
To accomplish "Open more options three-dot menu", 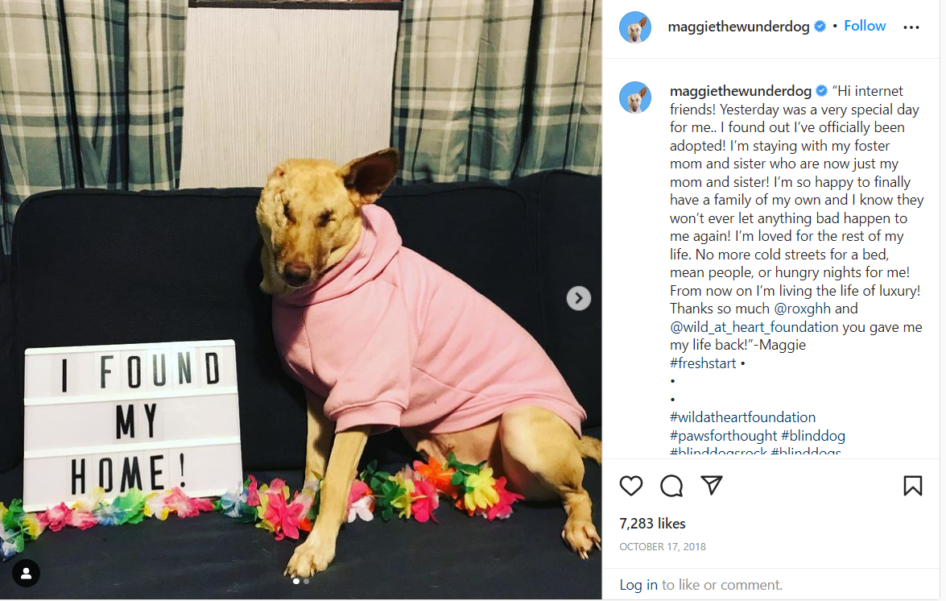I will (911, 27).
